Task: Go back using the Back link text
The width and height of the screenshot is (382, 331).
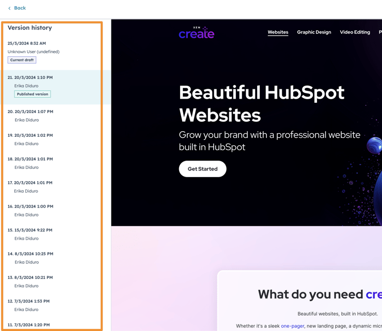Action: point(20,8)
